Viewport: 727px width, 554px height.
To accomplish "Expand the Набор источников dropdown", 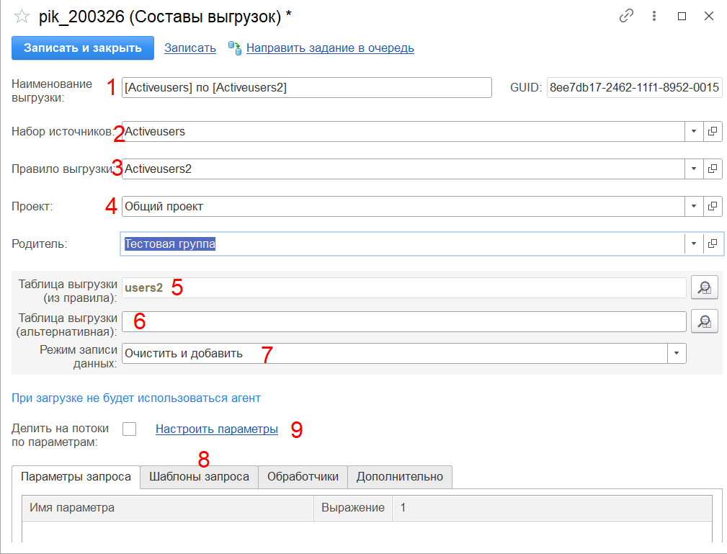I will click(x=693, y=131).
